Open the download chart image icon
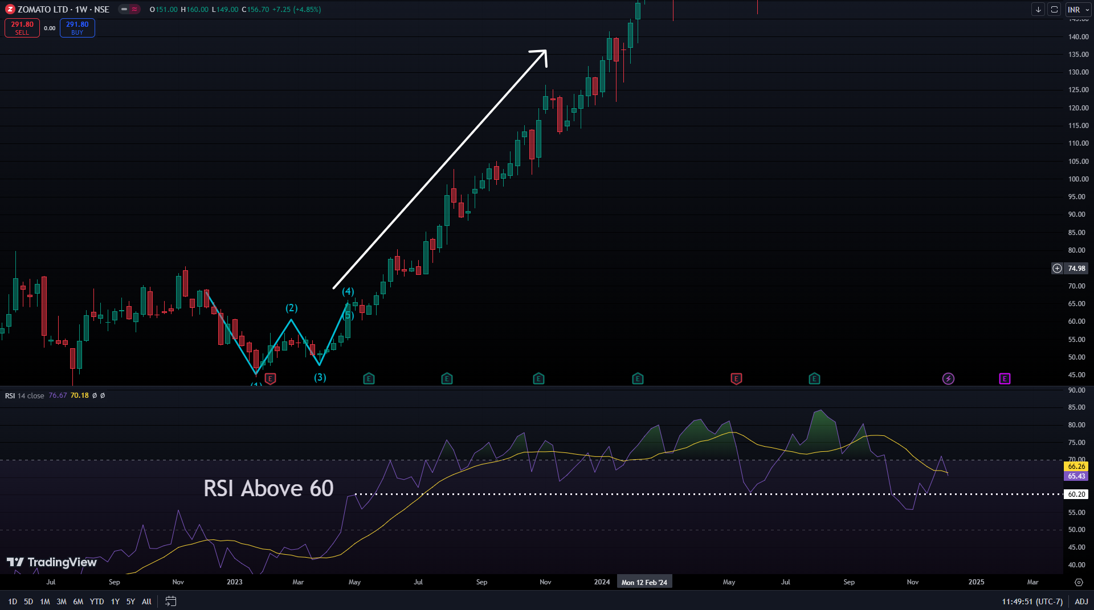The image size is (1094, 610). click(1037, 10)
